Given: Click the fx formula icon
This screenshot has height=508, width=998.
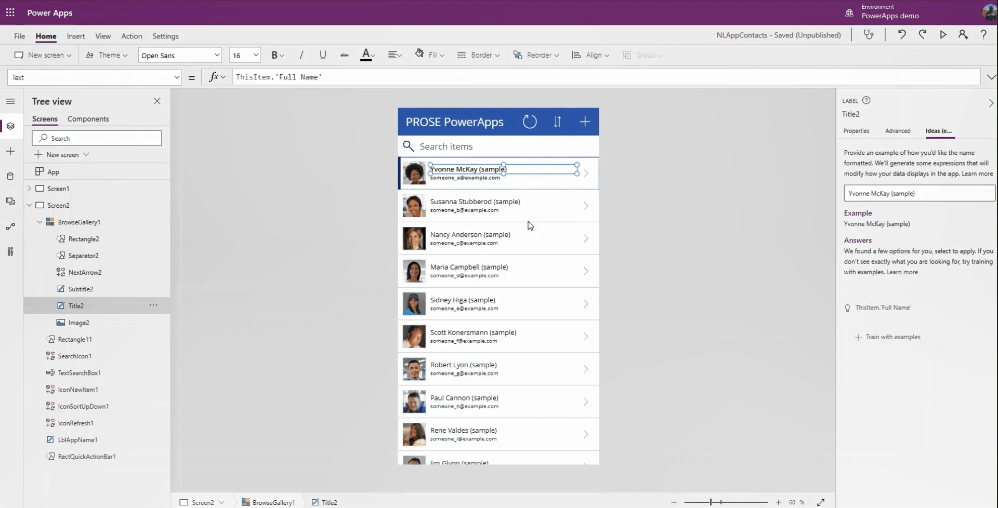Looking at the screenshot, I should point(214,77).
